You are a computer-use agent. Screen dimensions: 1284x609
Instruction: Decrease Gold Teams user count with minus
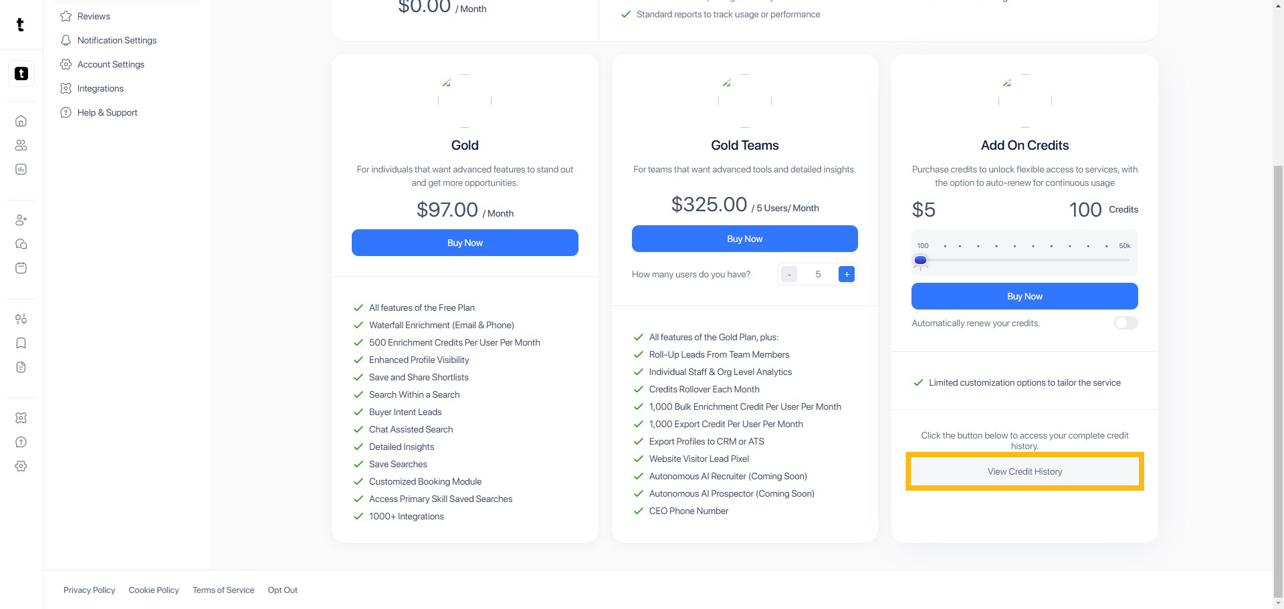(x=789, y=274)
